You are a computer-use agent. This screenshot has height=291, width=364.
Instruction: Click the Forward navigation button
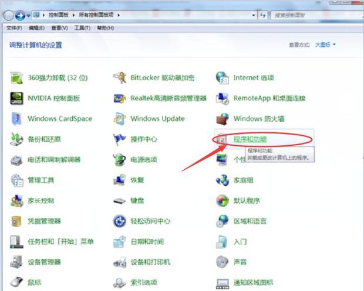[x=20, y=15]
